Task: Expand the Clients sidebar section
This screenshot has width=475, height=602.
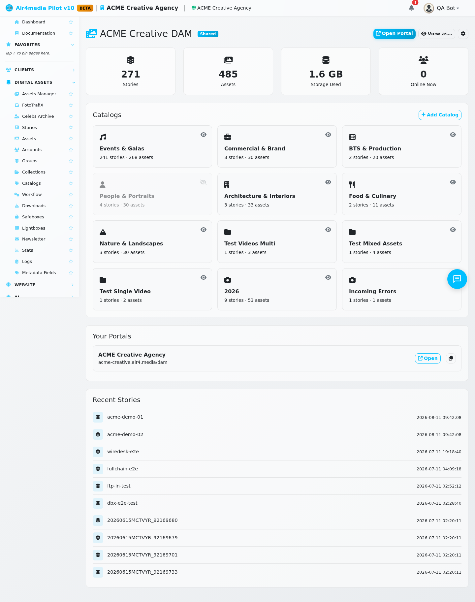Action: point(74,70)
